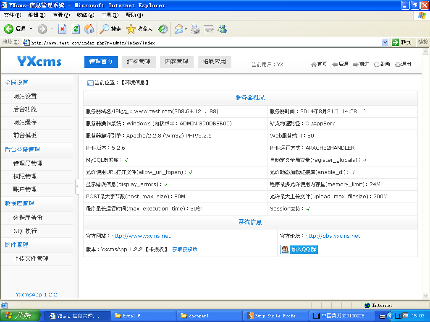Open 数据库备份 in the sidebar
The image size is (430, 322).
[28, 218]
